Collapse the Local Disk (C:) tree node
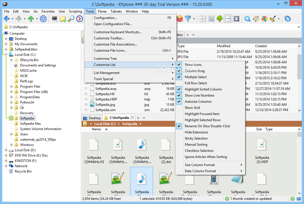The height and width of the screenshot is (204, 304). pos(6,55)
